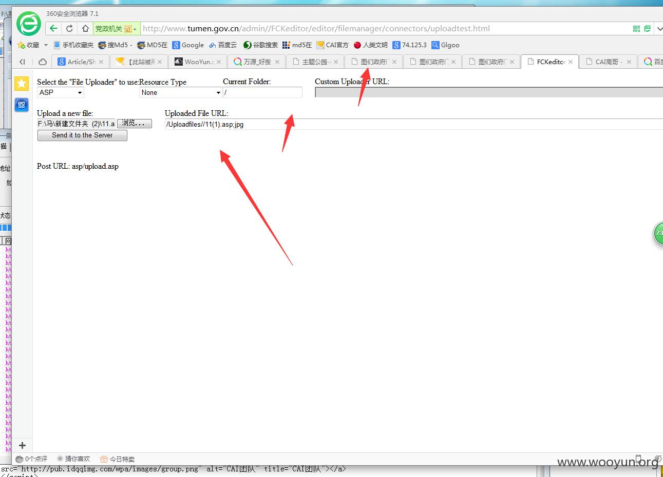
Task: Open the 党政机关 site certificate dropdown
Action: (116, 29)
